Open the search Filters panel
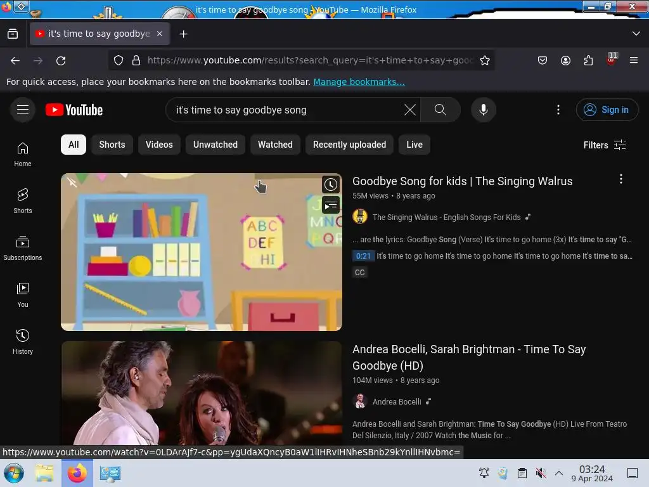 (x=604, y=145)
